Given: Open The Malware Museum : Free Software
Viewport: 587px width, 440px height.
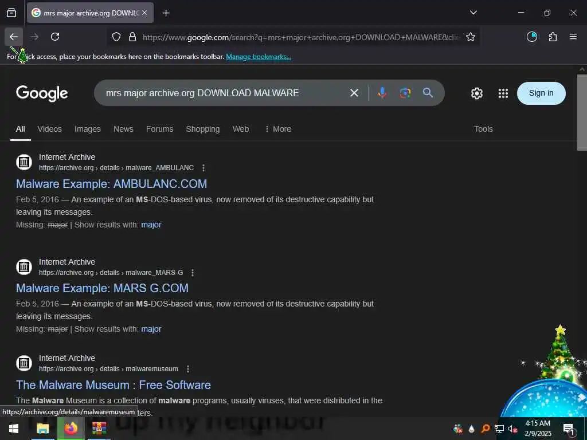Looking at the screenshot, I should [x=114, y=385].
